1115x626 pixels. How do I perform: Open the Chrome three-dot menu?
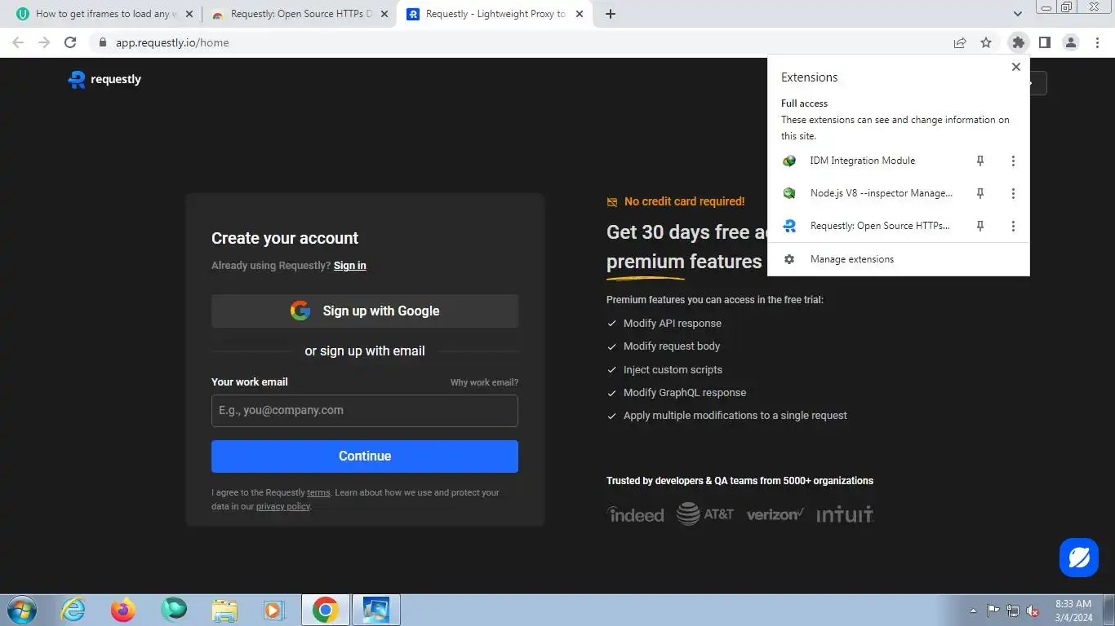coord(1098,42)
